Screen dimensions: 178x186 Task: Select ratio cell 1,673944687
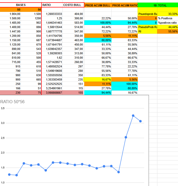(x=52, y=40)
